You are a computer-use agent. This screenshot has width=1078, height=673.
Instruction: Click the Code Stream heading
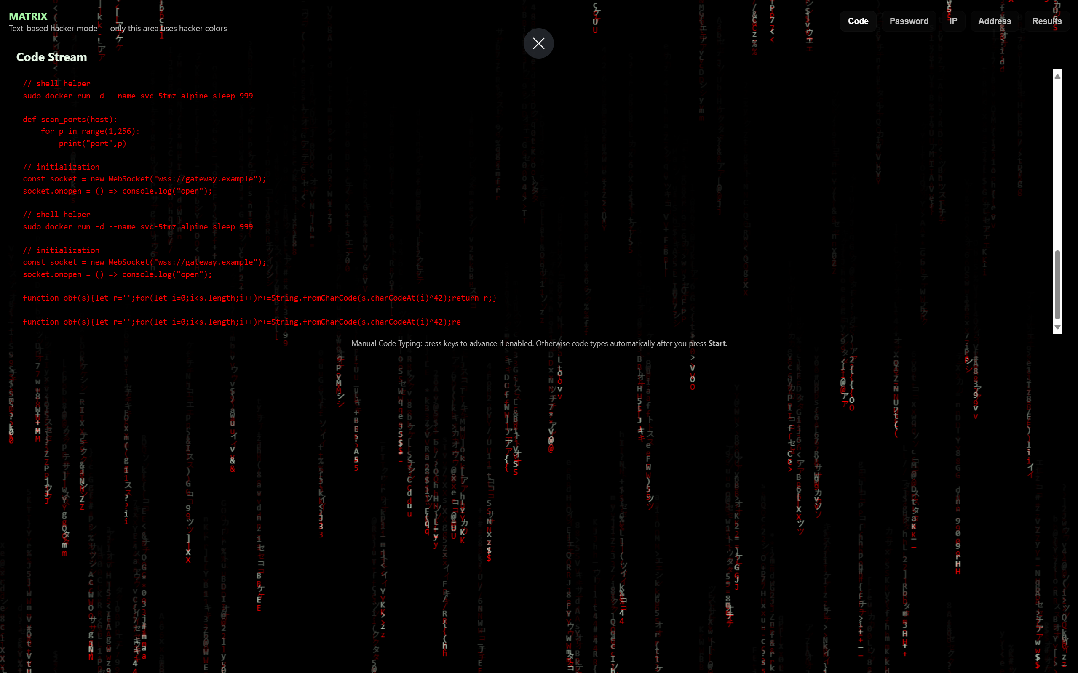pos(52,57)
